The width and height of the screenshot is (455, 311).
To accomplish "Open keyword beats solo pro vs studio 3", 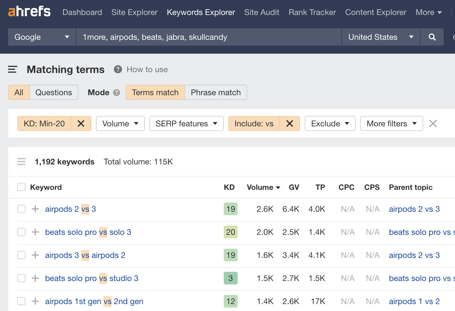I will pos(92,278).
